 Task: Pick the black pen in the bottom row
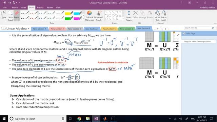pyautogui.click(x=25, y=18)
